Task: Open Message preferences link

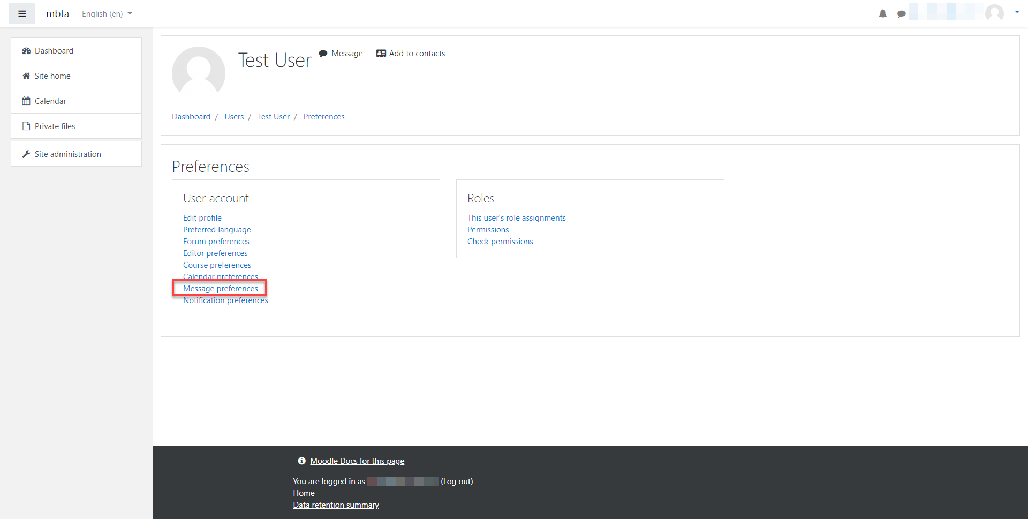Action: click(x=221, y=289)
